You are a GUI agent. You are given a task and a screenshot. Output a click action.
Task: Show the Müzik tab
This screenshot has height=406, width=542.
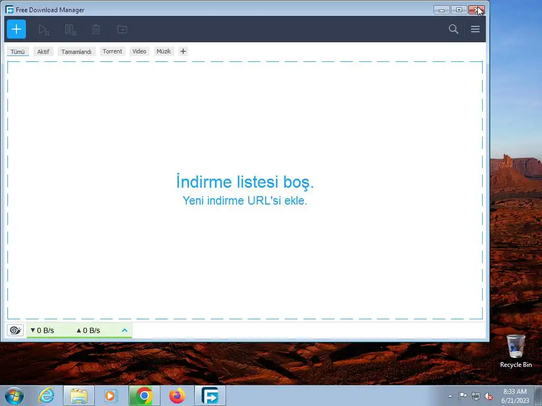pyautogui.click(x=164, y=51)
